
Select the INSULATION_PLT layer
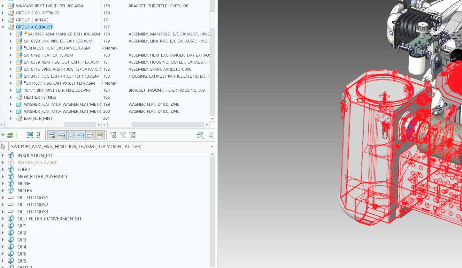click(35, 156)
